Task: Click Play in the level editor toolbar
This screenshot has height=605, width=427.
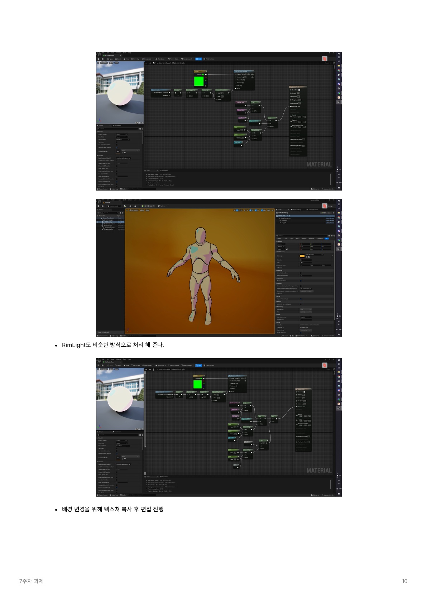Action: (x=143, y=206)
